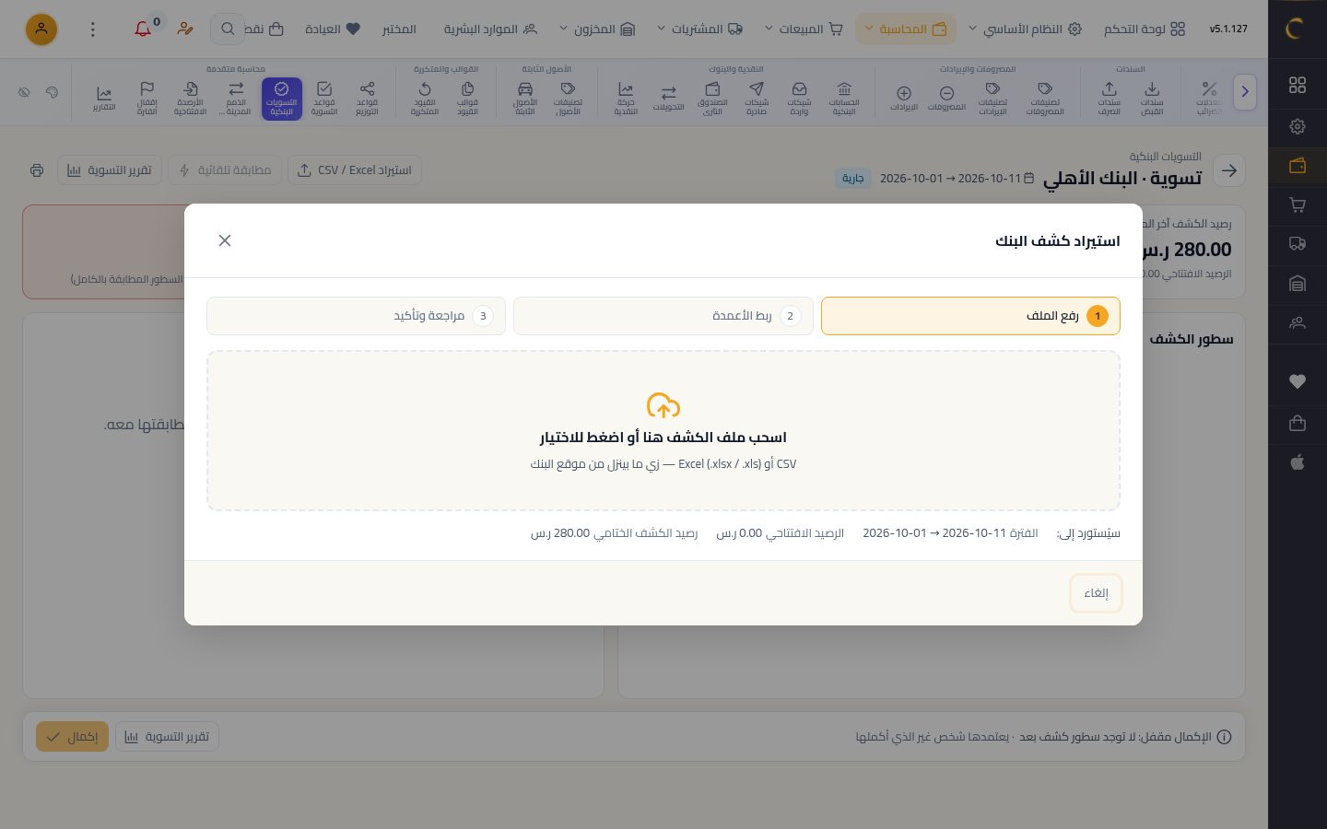1327x829 pixels.
Task: Expand the المبيعات dropdown menu
Action: tap(804, 29)
